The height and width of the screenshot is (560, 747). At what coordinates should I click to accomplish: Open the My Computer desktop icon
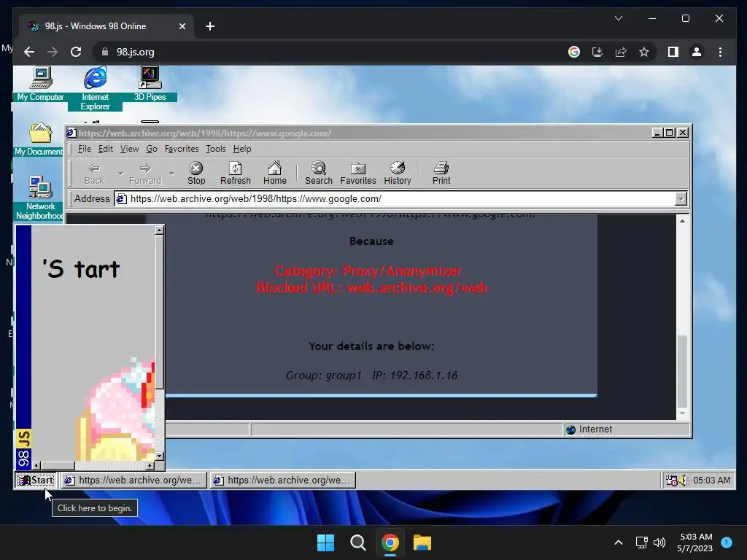tap(41, 84)
